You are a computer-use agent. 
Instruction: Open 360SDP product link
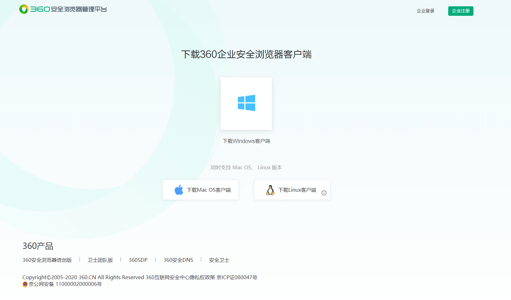coord(138,260)
